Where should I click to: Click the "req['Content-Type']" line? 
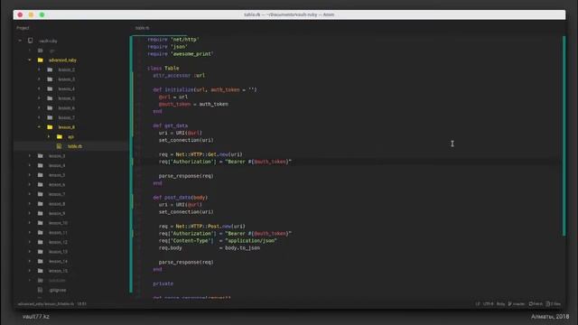(218, 241)
